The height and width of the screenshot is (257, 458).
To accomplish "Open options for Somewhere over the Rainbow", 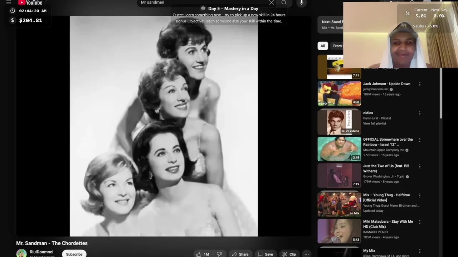I will click(x=420, y=140).
